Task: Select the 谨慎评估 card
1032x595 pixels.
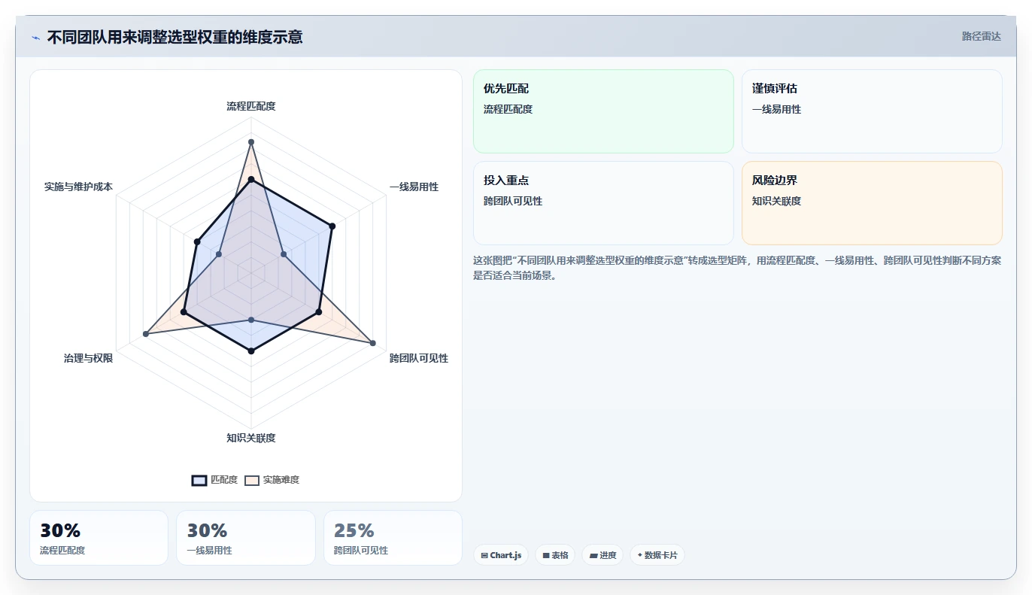Action: pos(872,111)
